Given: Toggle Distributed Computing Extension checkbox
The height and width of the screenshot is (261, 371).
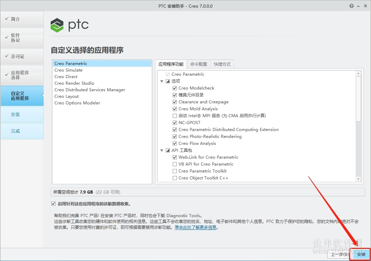Looking at the screenshot, I should 175,130.
